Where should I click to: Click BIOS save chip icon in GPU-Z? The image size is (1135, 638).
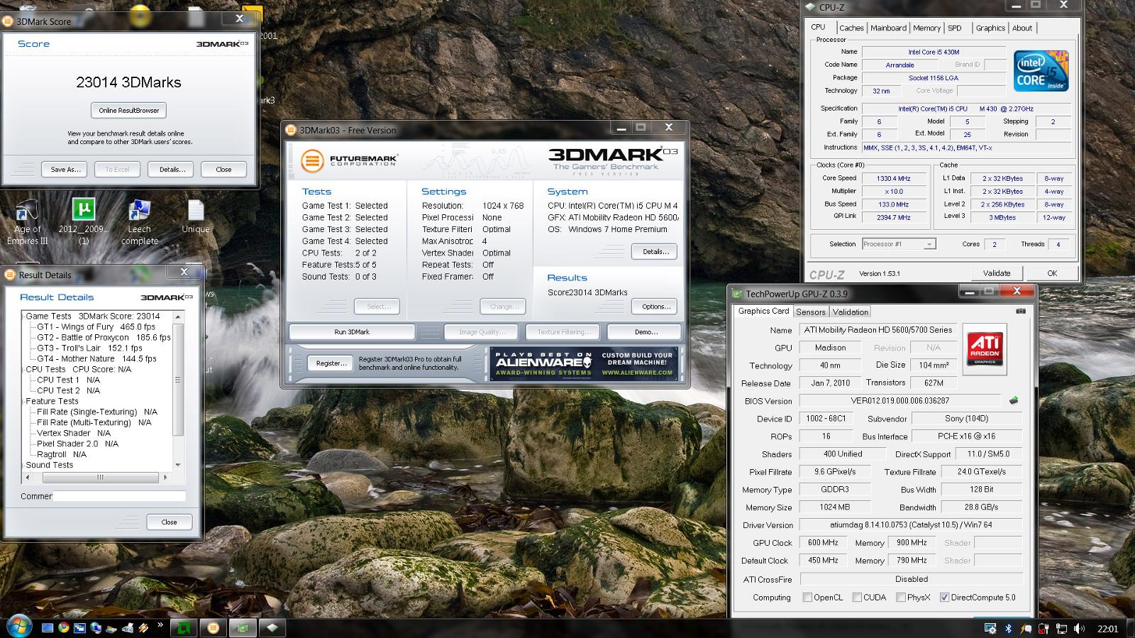point(1014,400)
